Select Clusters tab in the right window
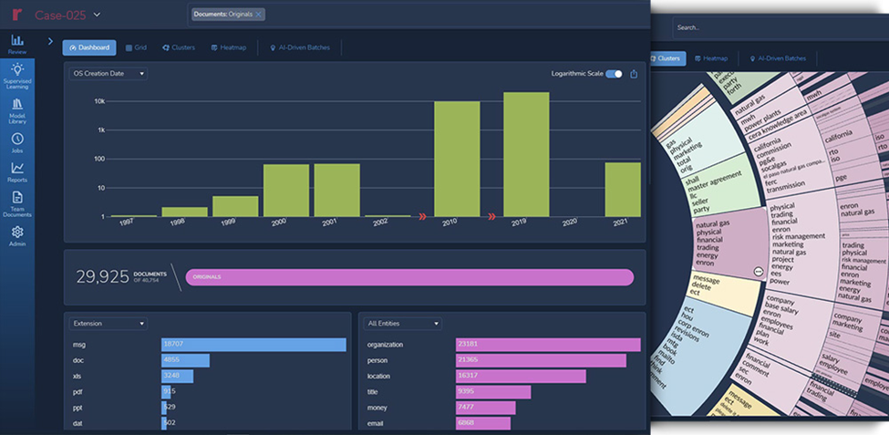889x435 pixels. point(667,58)
